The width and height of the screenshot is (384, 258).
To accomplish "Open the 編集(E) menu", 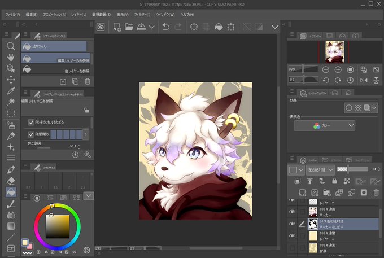I will (32, 15).
